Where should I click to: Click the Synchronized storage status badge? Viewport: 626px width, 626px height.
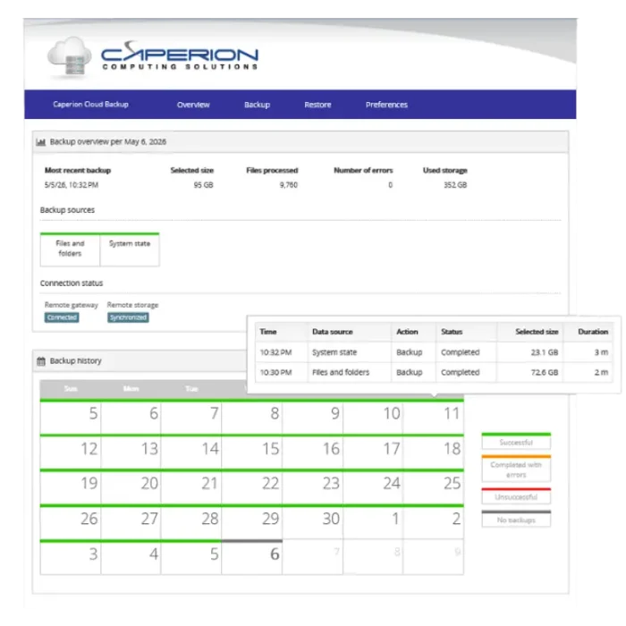128,317
